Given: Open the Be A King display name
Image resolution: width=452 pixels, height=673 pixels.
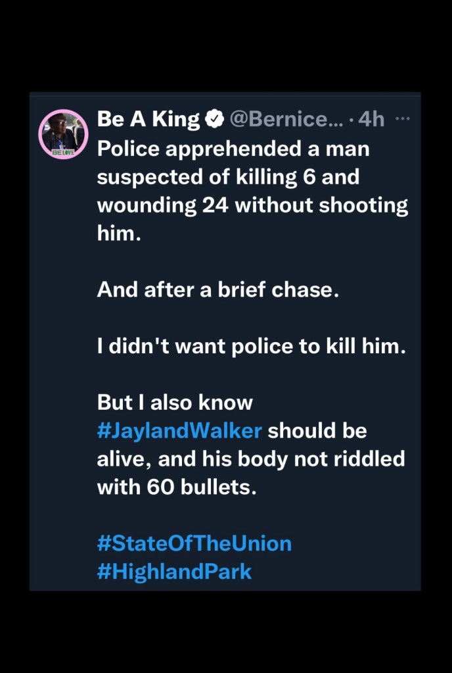Looking at the screenshot, I should point(148,119).
